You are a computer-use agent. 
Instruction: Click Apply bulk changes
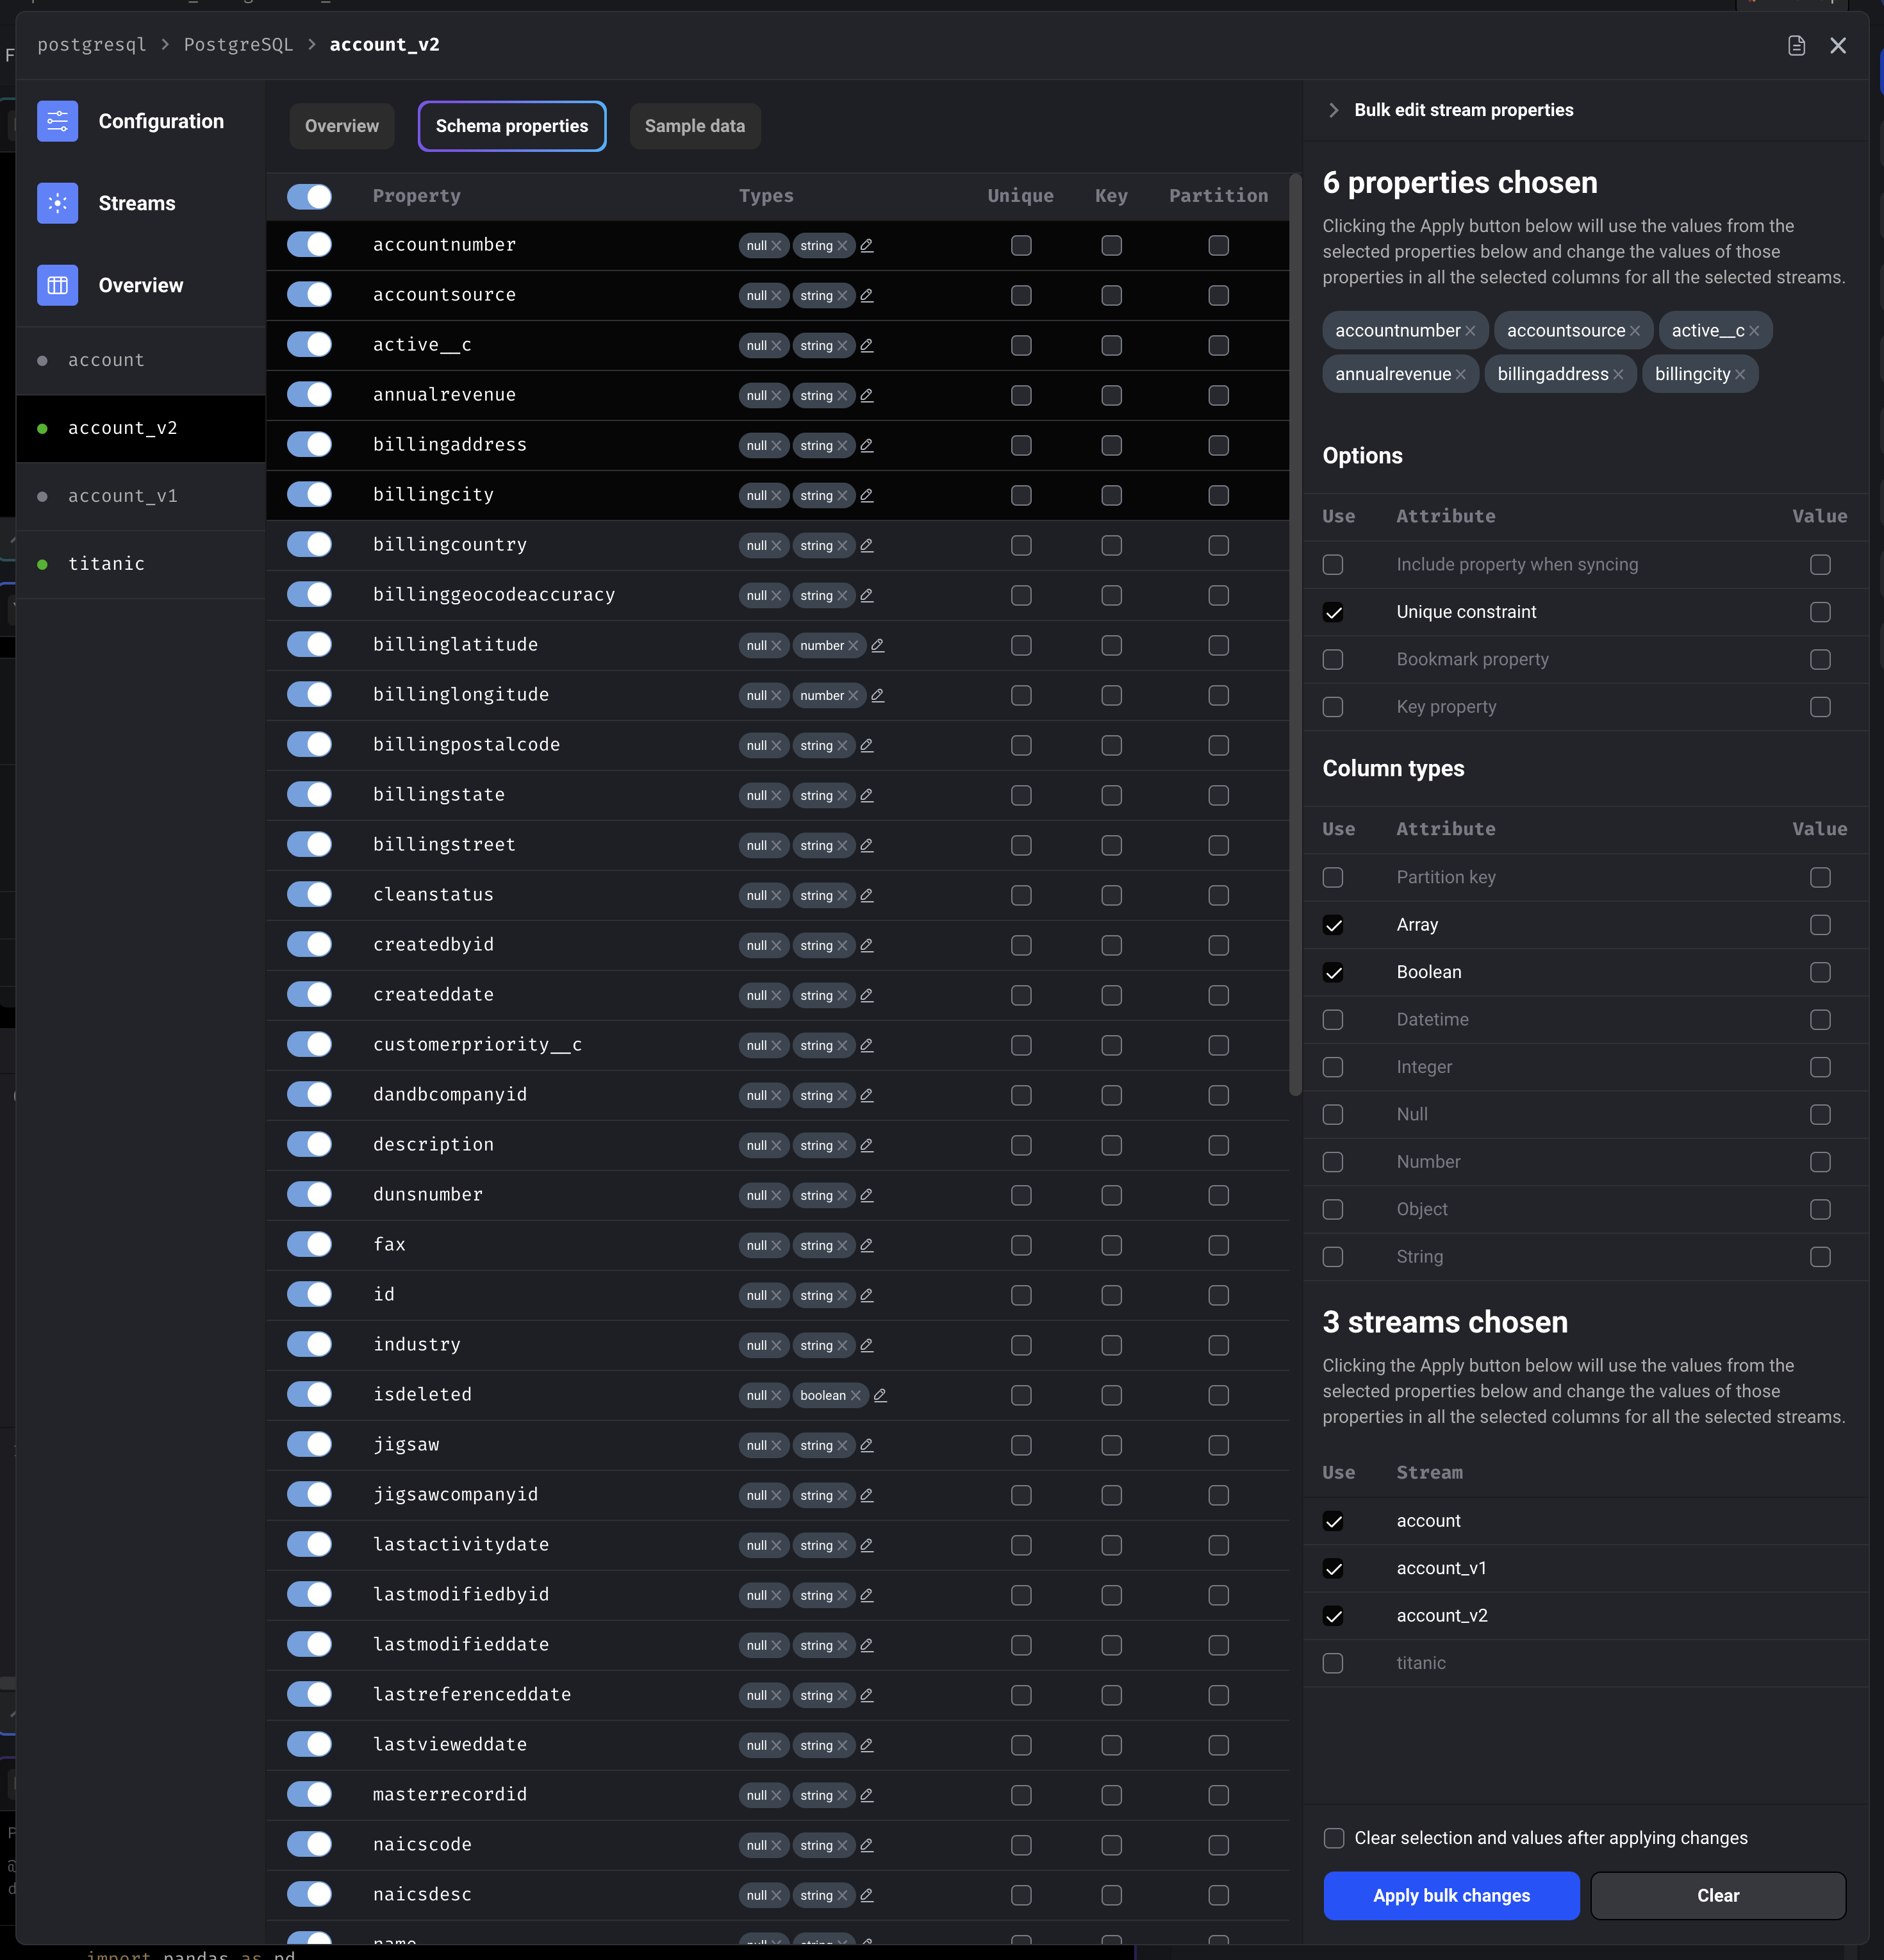tap(1451, 1897)
